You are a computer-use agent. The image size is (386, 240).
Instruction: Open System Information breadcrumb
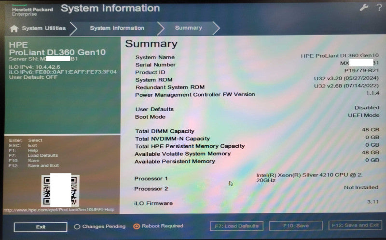coord(117,28)
